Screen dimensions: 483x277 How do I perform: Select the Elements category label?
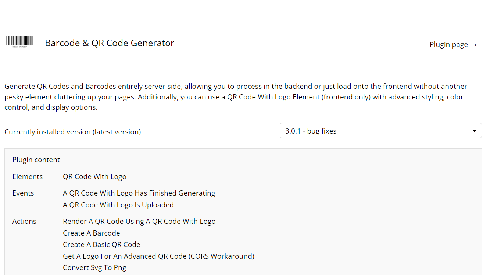tap(28, 177)
